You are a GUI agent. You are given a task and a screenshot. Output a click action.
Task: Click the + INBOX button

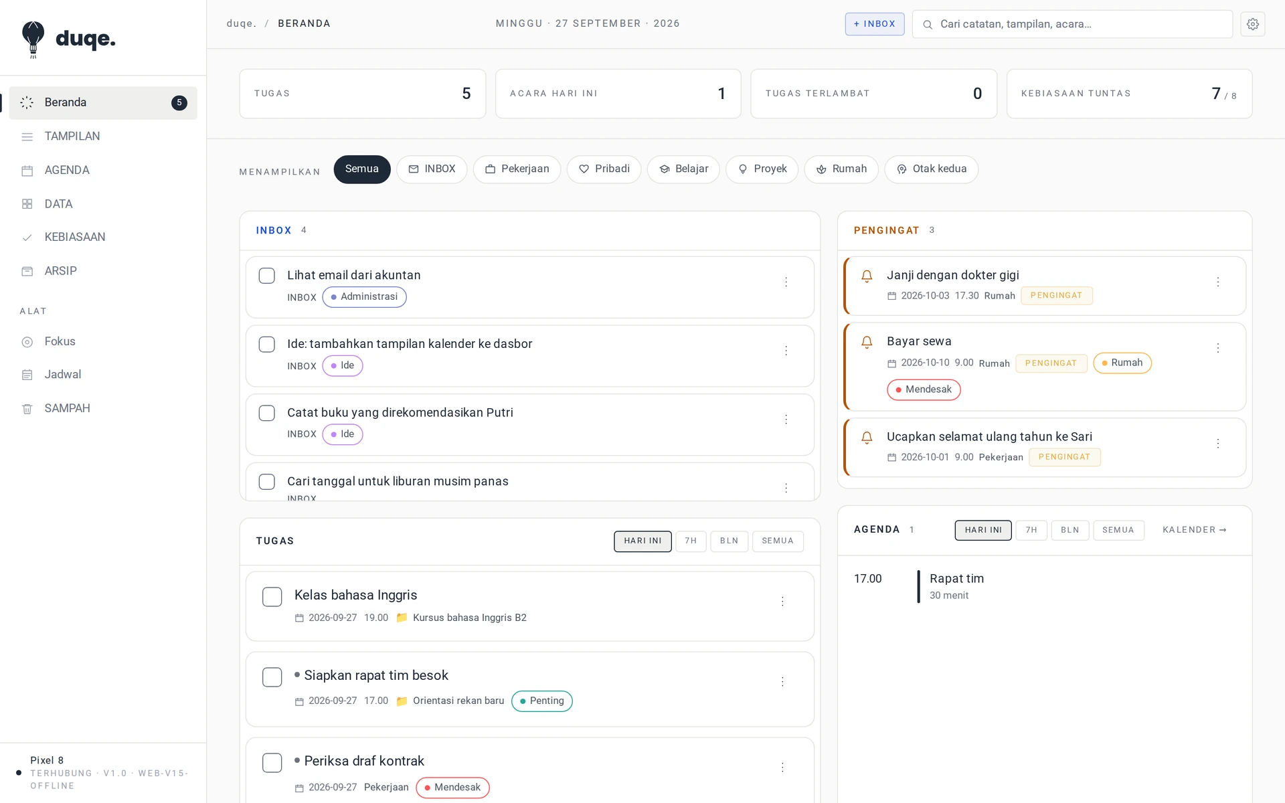tap(875, 24)
